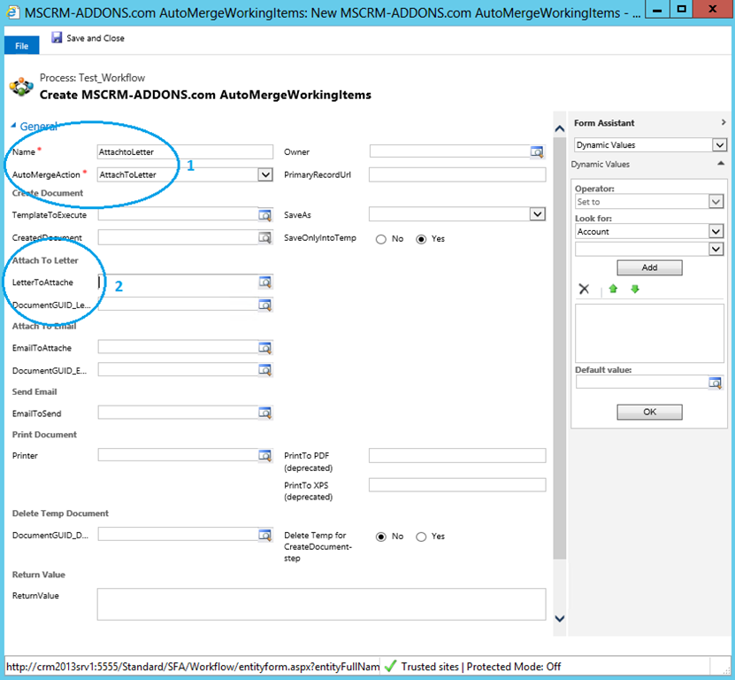The width and height of the screenshot is (735, 680).
Task: Click the Name input field
Action: click(x=185, y=151)
